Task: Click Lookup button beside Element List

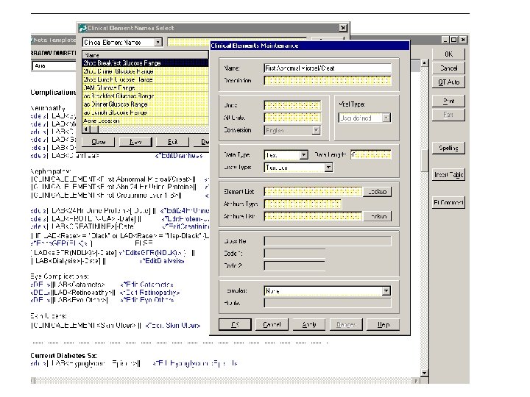Action: (x=377, y=192)
